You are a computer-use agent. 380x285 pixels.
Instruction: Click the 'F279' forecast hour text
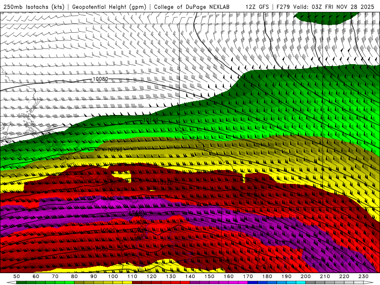[283, 7]
